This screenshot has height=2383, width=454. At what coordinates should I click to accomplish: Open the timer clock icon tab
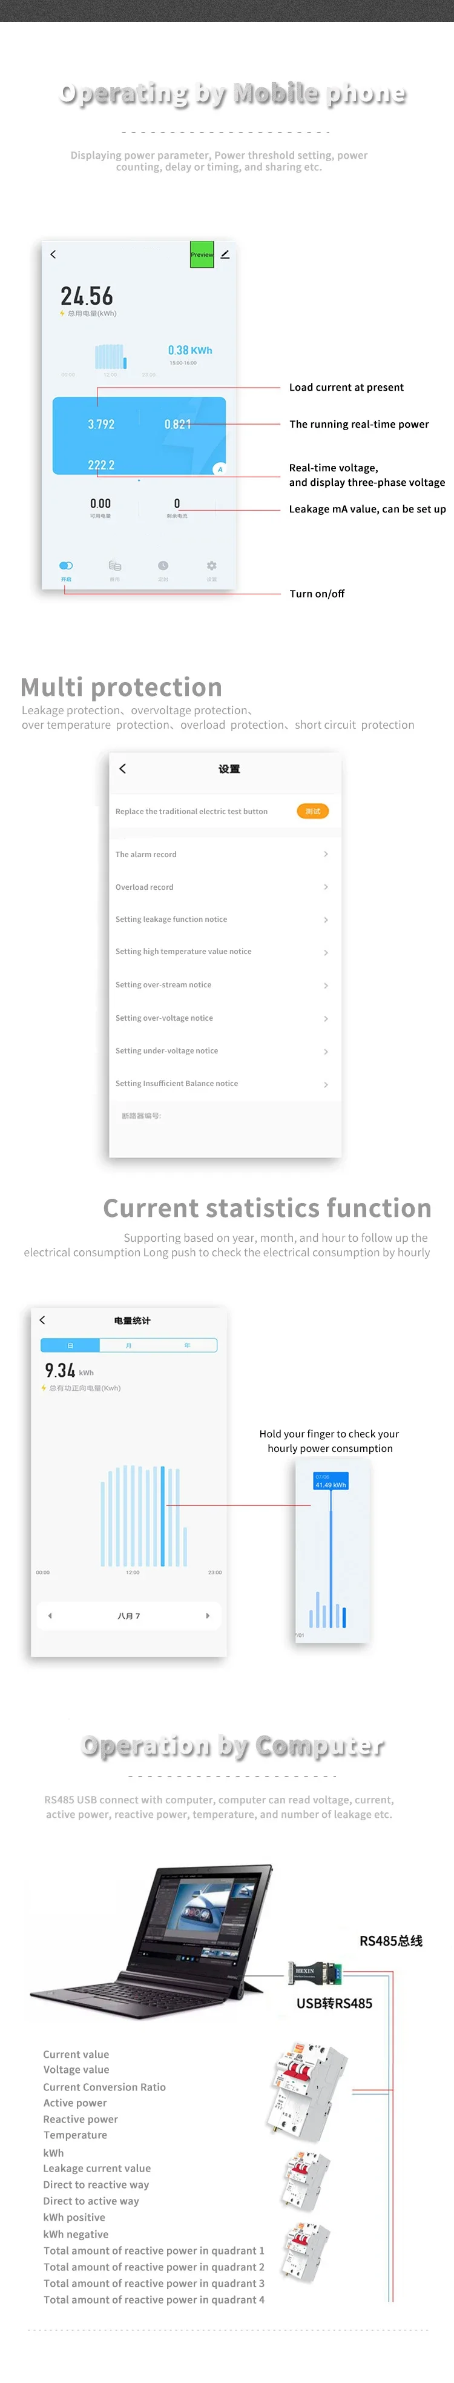tap(163, 566)
